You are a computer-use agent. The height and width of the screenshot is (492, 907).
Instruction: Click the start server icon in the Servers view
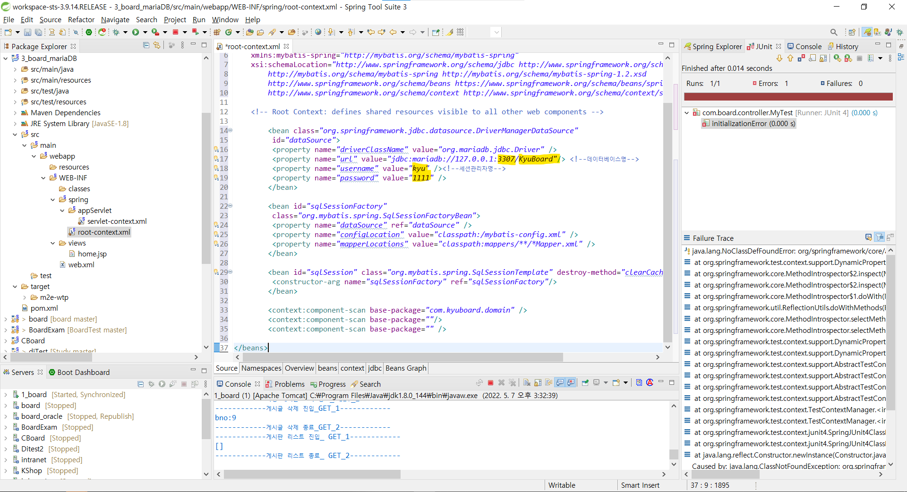coord(162,384)
